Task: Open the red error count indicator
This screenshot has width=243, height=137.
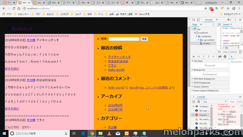Action: point(229,20)
